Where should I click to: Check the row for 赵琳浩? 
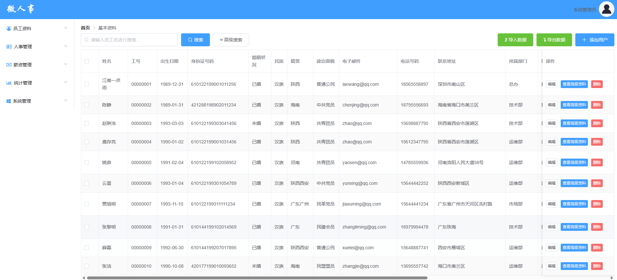pyautogui.click(x=87, y=123)
